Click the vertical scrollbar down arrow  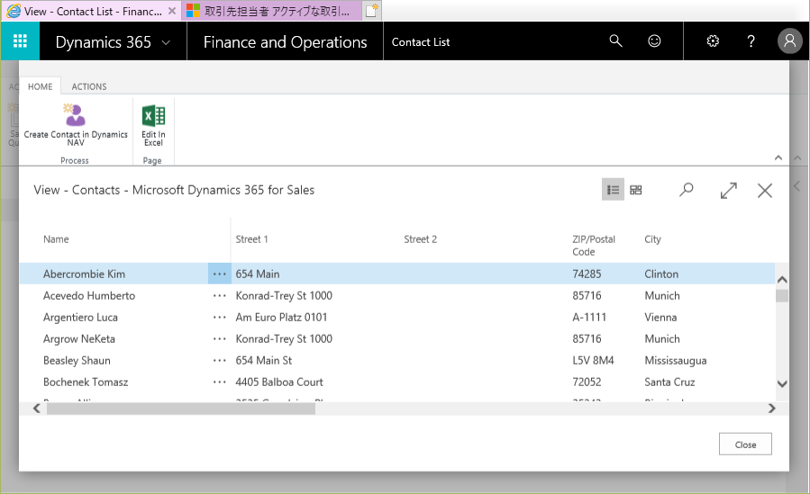[x=781, y=383]
